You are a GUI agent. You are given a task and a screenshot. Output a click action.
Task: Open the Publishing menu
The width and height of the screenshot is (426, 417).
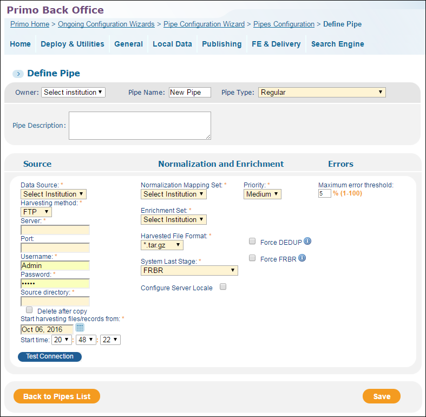tap(222, 44)
